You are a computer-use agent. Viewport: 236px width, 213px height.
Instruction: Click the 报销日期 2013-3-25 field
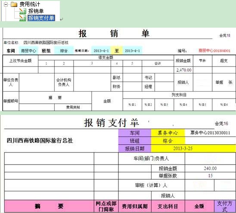[x=193, y=148]
